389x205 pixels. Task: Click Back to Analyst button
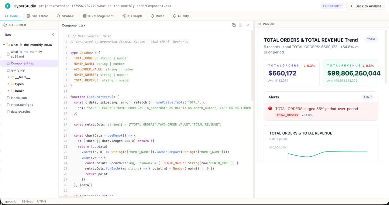pyautogui.click(x=366, y=6)
